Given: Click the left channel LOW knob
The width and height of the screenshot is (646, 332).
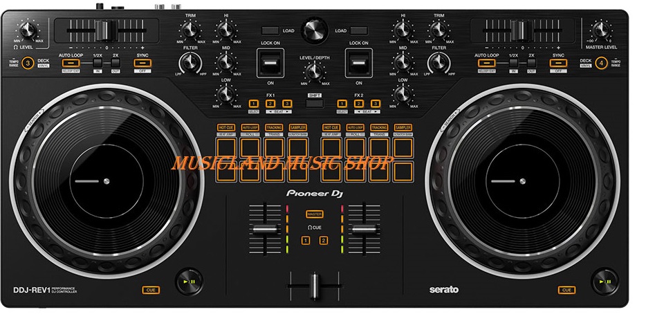Looking at the screenshot, I should (x=225, y=94).
